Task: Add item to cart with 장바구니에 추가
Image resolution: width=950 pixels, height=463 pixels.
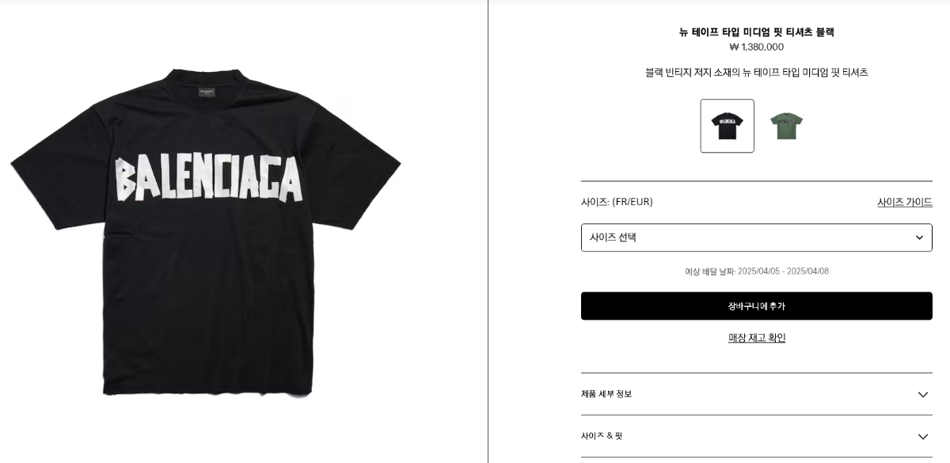Action: (x=757, y=306)
